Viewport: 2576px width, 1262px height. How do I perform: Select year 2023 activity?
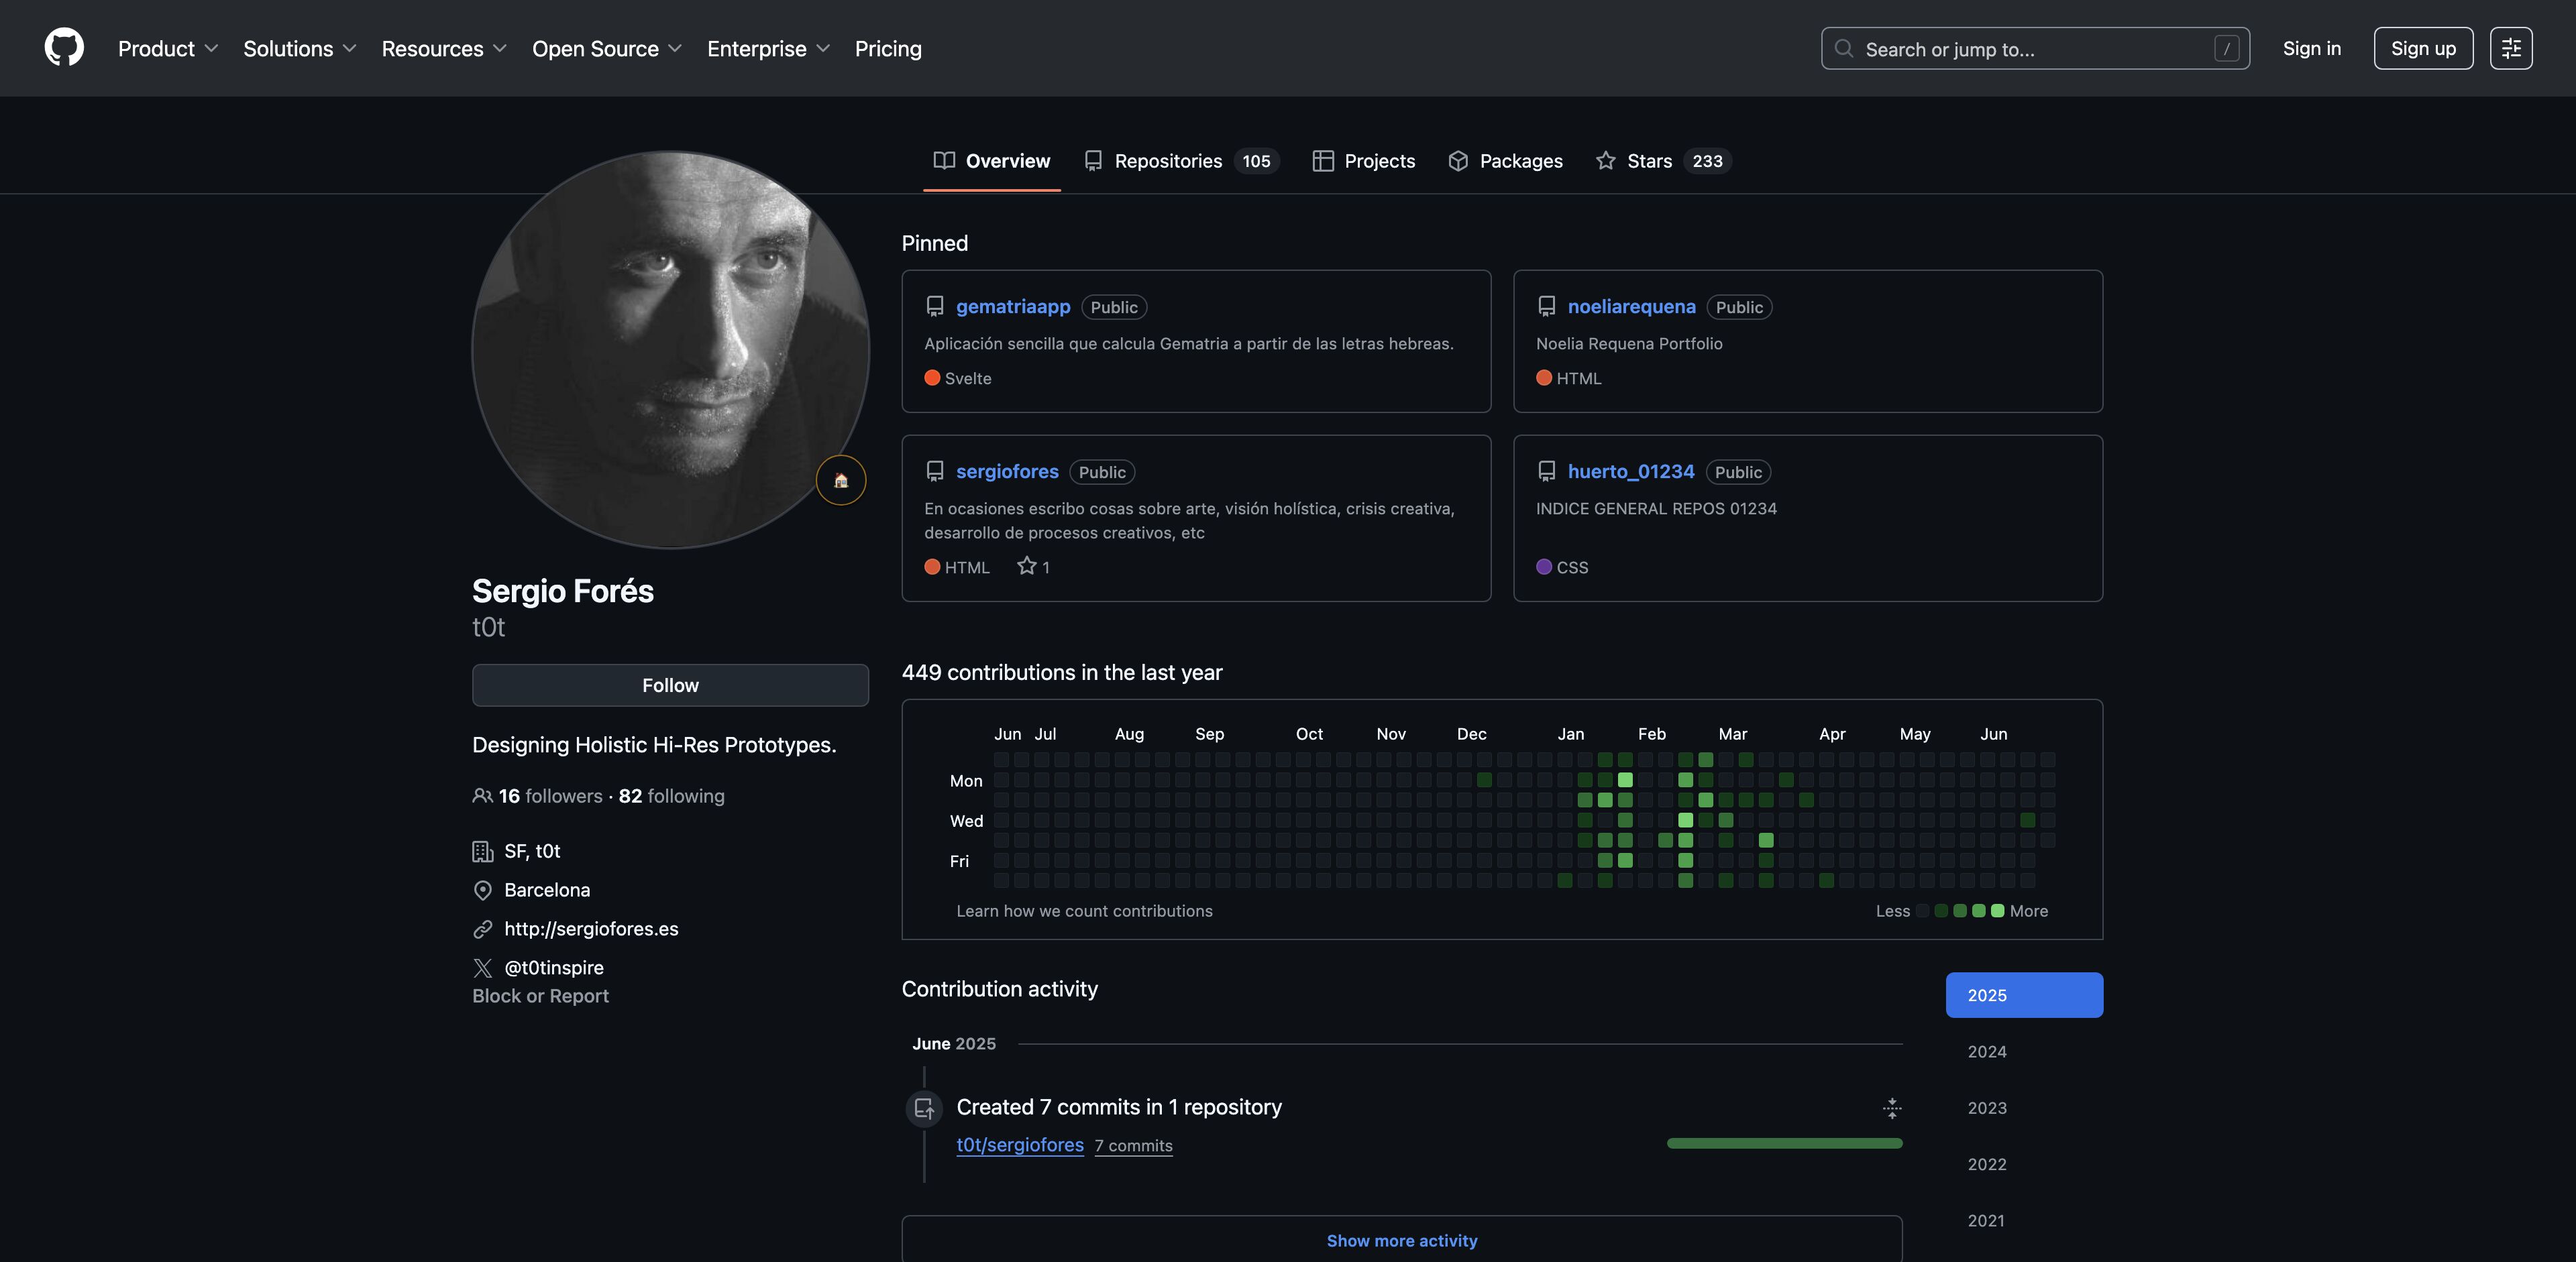(x=2024, y=1107)
